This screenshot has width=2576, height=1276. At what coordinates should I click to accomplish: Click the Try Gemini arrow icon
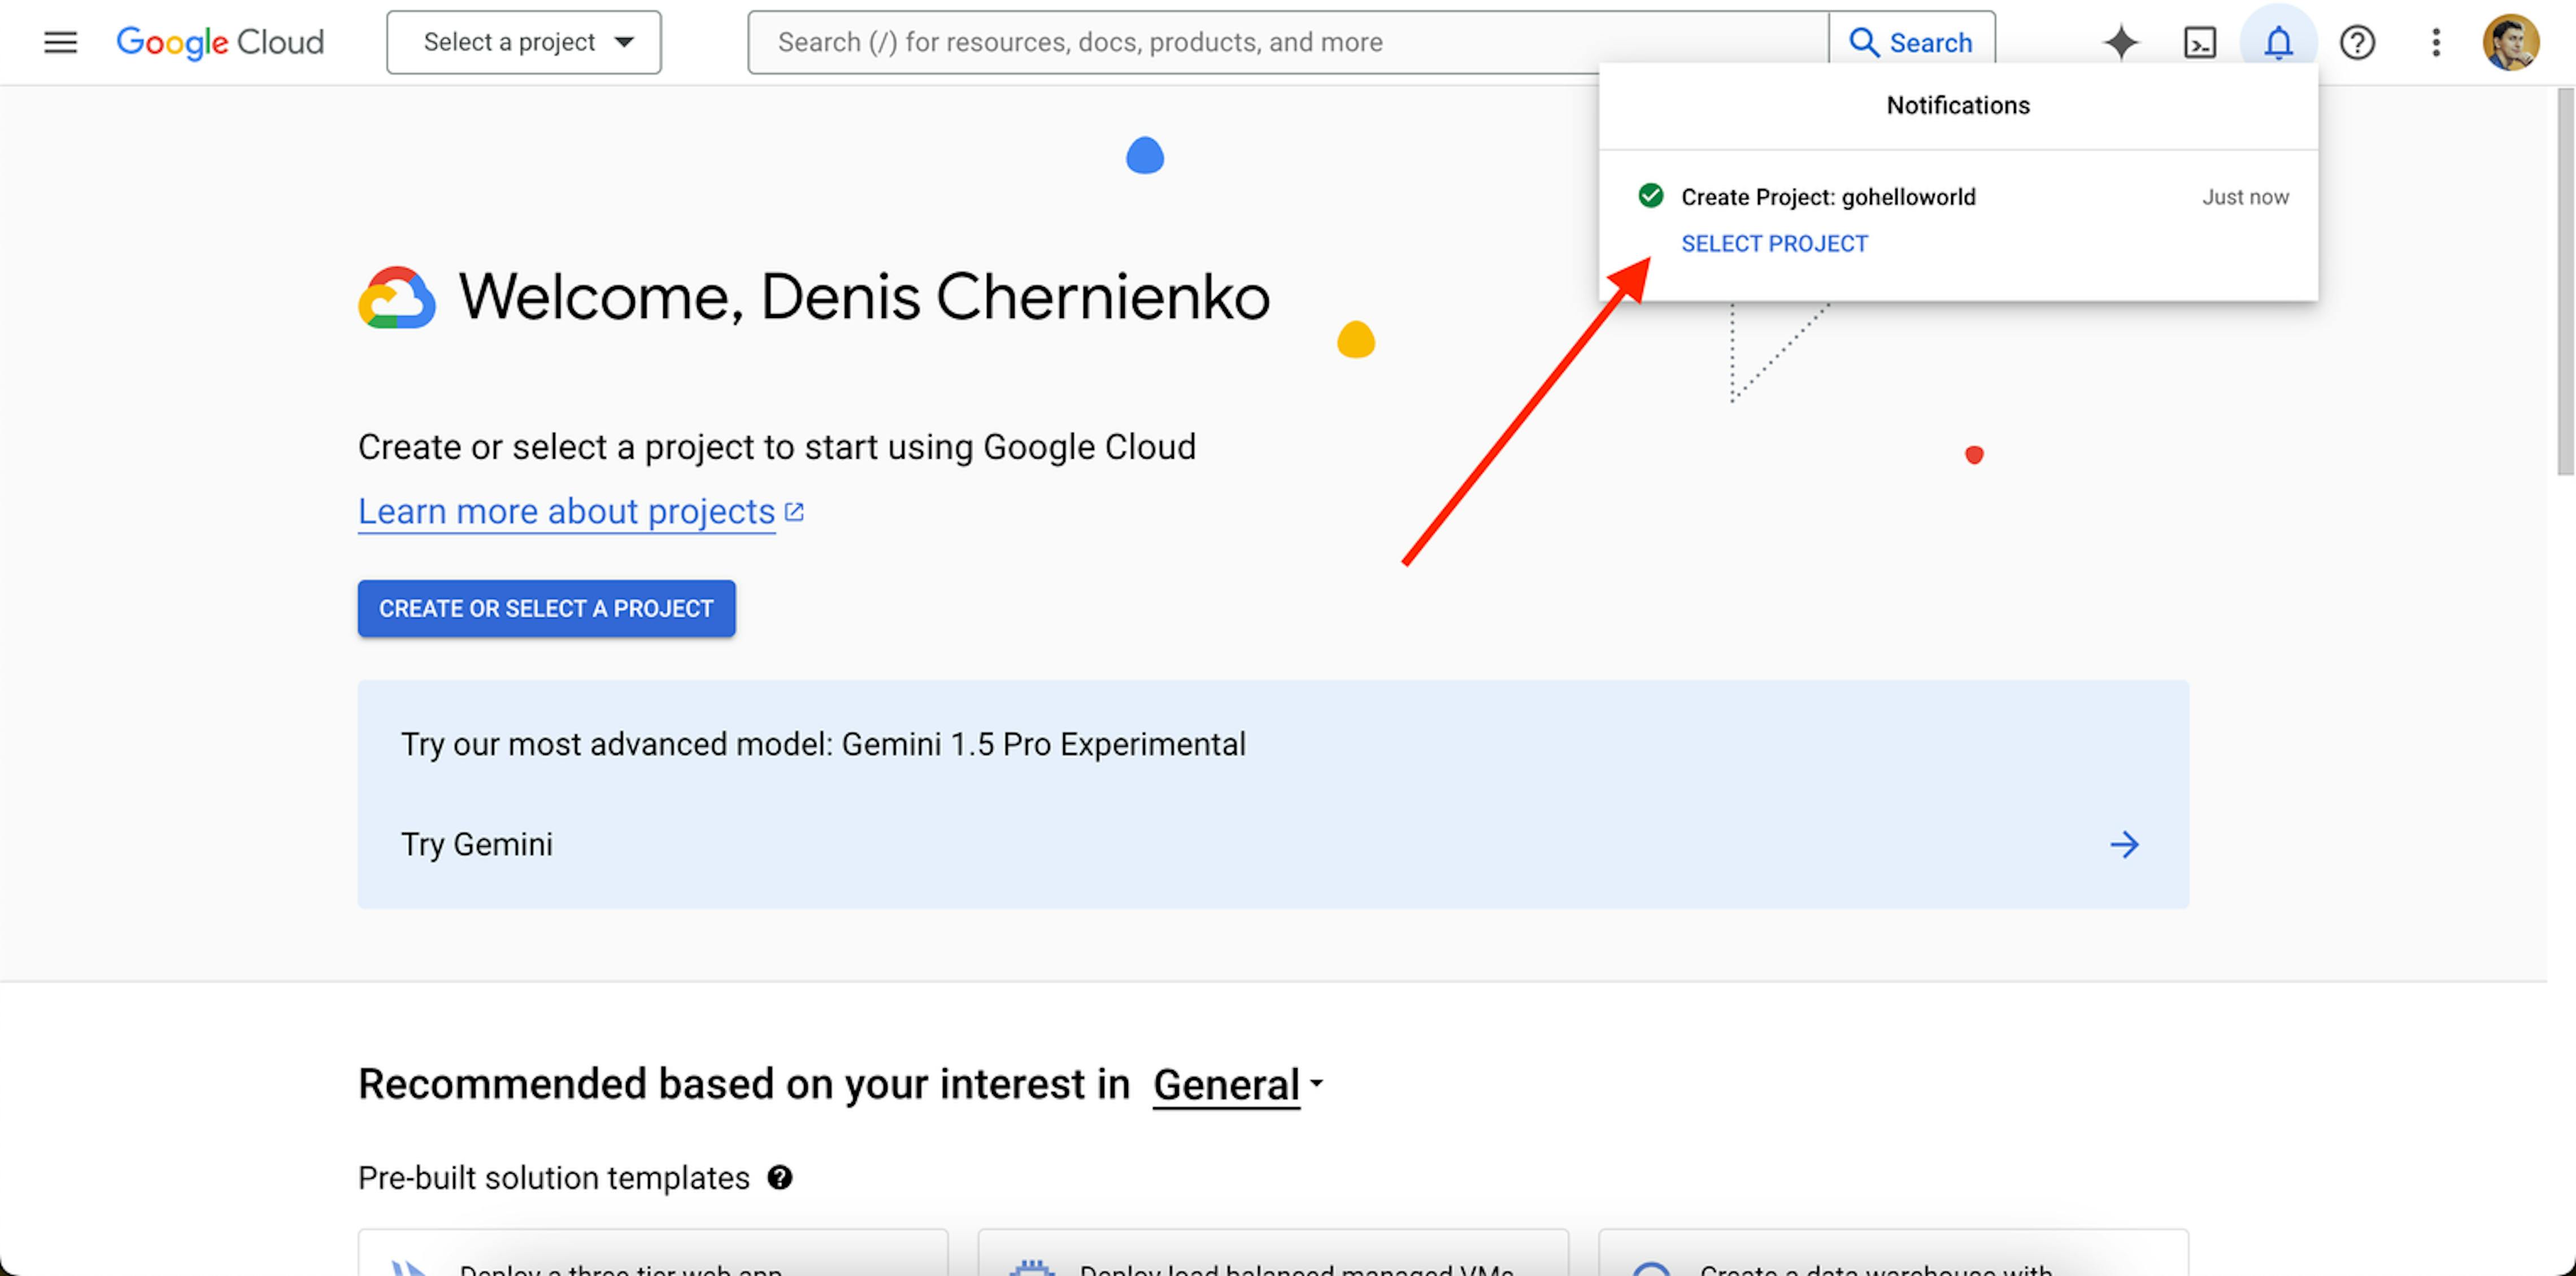2124,845
